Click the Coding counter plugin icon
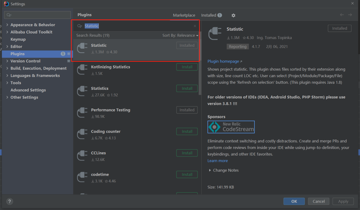The width and height of the screenshot is (360, 210). click(x=82, y=134)
